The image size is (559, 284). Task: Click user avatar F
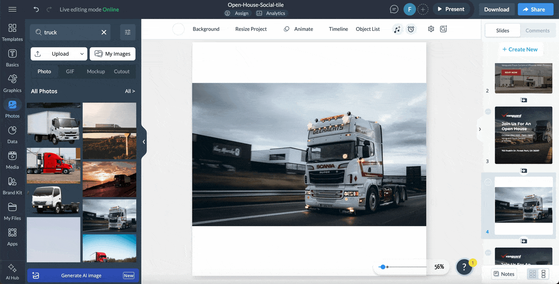(x=409, y=9)
